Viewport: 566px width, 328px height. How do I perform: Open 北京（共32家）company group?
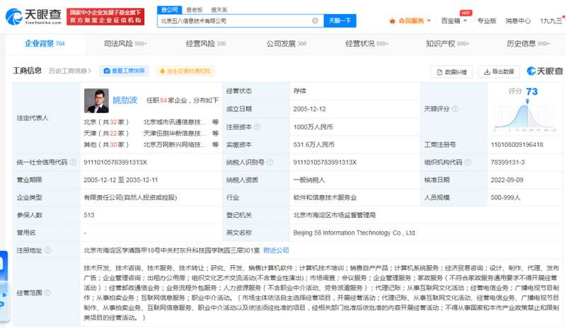click(x=106, y=122)
